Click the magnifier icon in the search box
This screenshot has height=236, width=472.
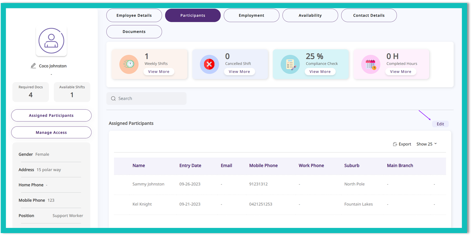(x=113, y=98)
